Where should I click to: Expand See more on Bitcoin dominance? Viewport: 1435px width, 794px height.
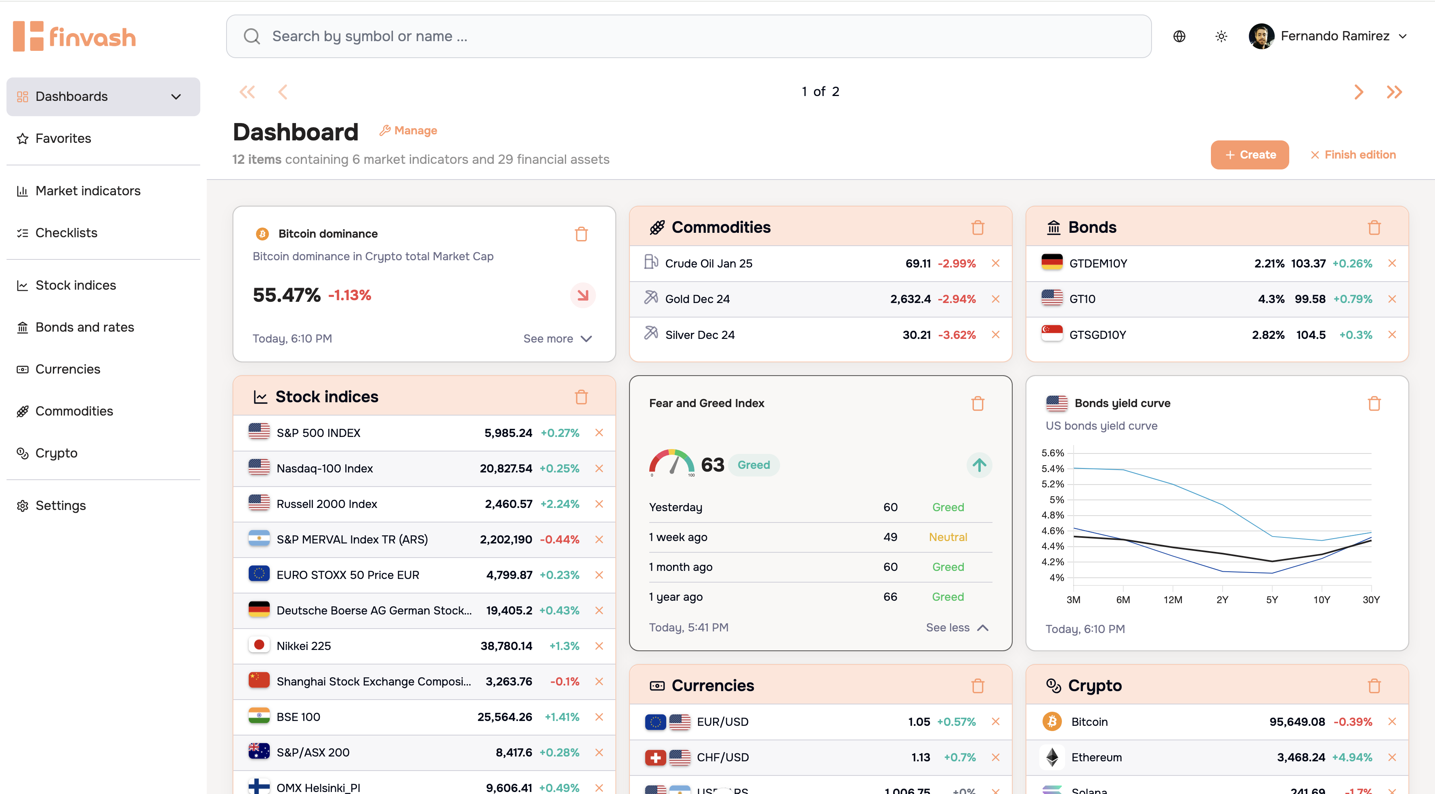(x=557, y=338)
